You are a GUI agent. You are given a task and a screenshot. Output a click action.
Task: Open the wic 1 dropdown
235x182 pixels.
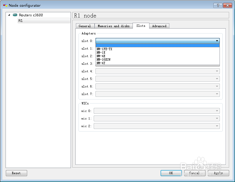pyautogui.click(x=157, y=118)
